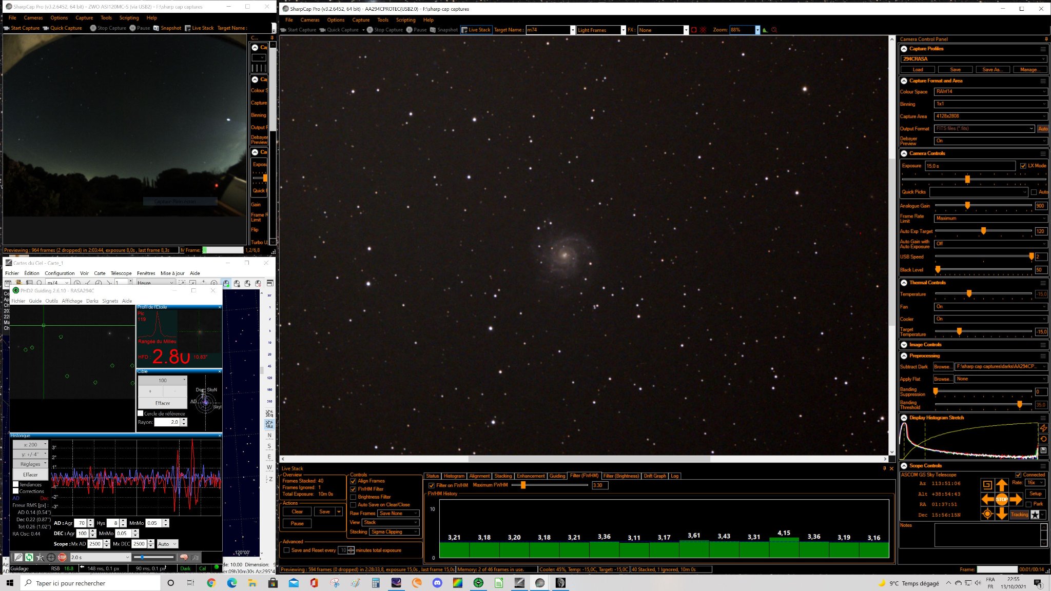
Task: Open Colour Space RAW14 dropdown
Action: point(990,92)
